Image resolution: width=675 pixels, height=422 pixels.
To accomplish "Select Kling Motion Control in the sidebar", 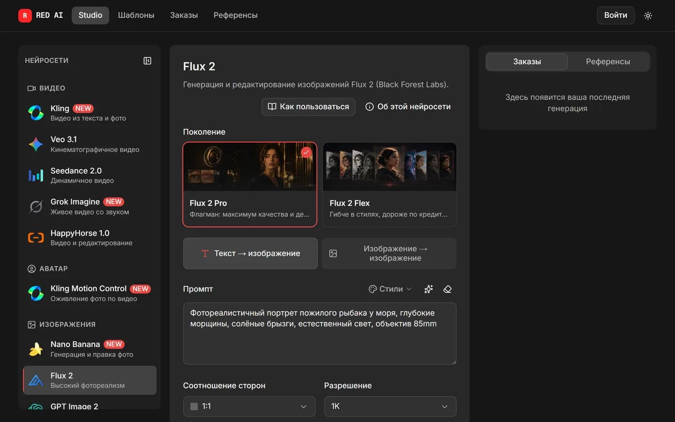I will point(90,293).
